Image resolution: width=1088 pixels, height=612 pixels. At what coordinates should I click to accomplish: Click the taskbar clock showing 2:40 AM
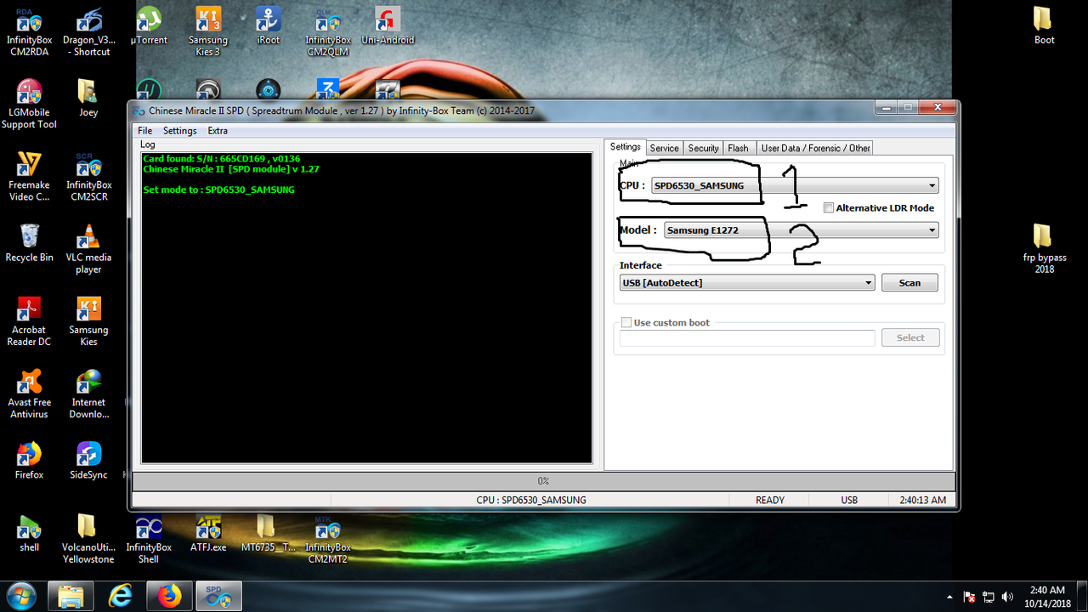[1046, 597]
